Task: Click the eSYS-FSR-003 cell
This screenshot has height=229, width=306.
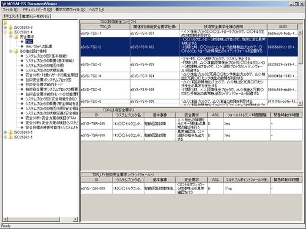Action: 155,65
